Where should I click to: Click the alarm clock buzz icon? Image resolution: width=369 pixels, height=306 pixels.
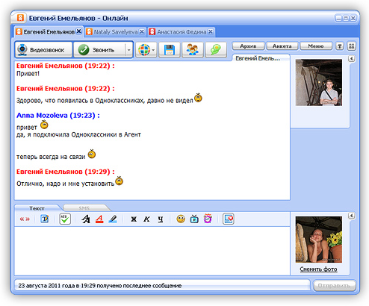(x=208, y=219)
